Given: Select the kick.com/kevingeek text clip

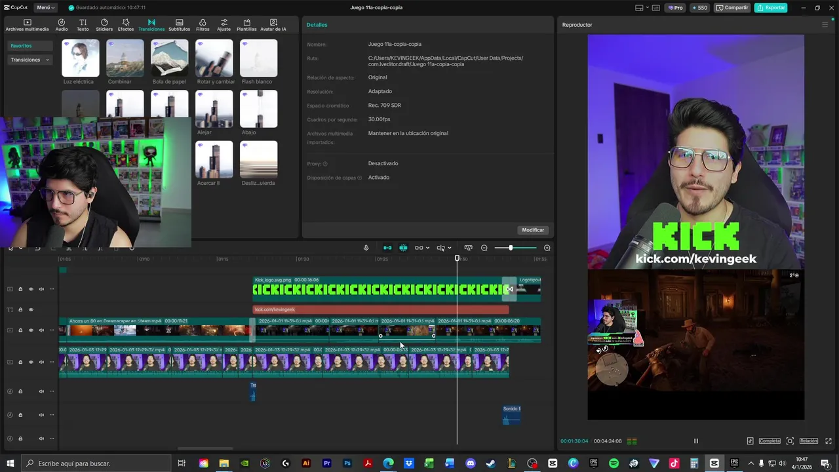Looking at the screenshot, I should 380,309.
